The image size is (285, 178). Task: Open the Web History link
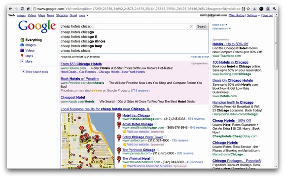pos(237,15)
